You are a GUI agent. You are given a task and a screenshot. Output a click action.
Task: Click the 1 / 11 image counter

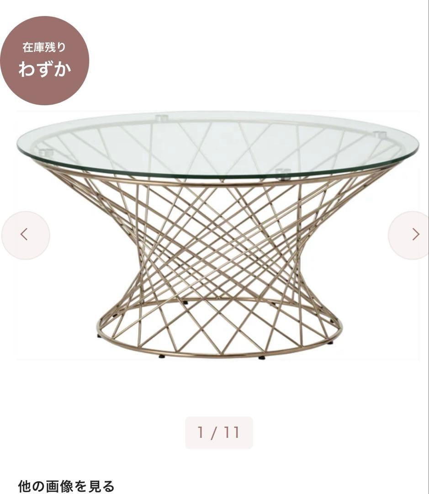tap(219, 432)
